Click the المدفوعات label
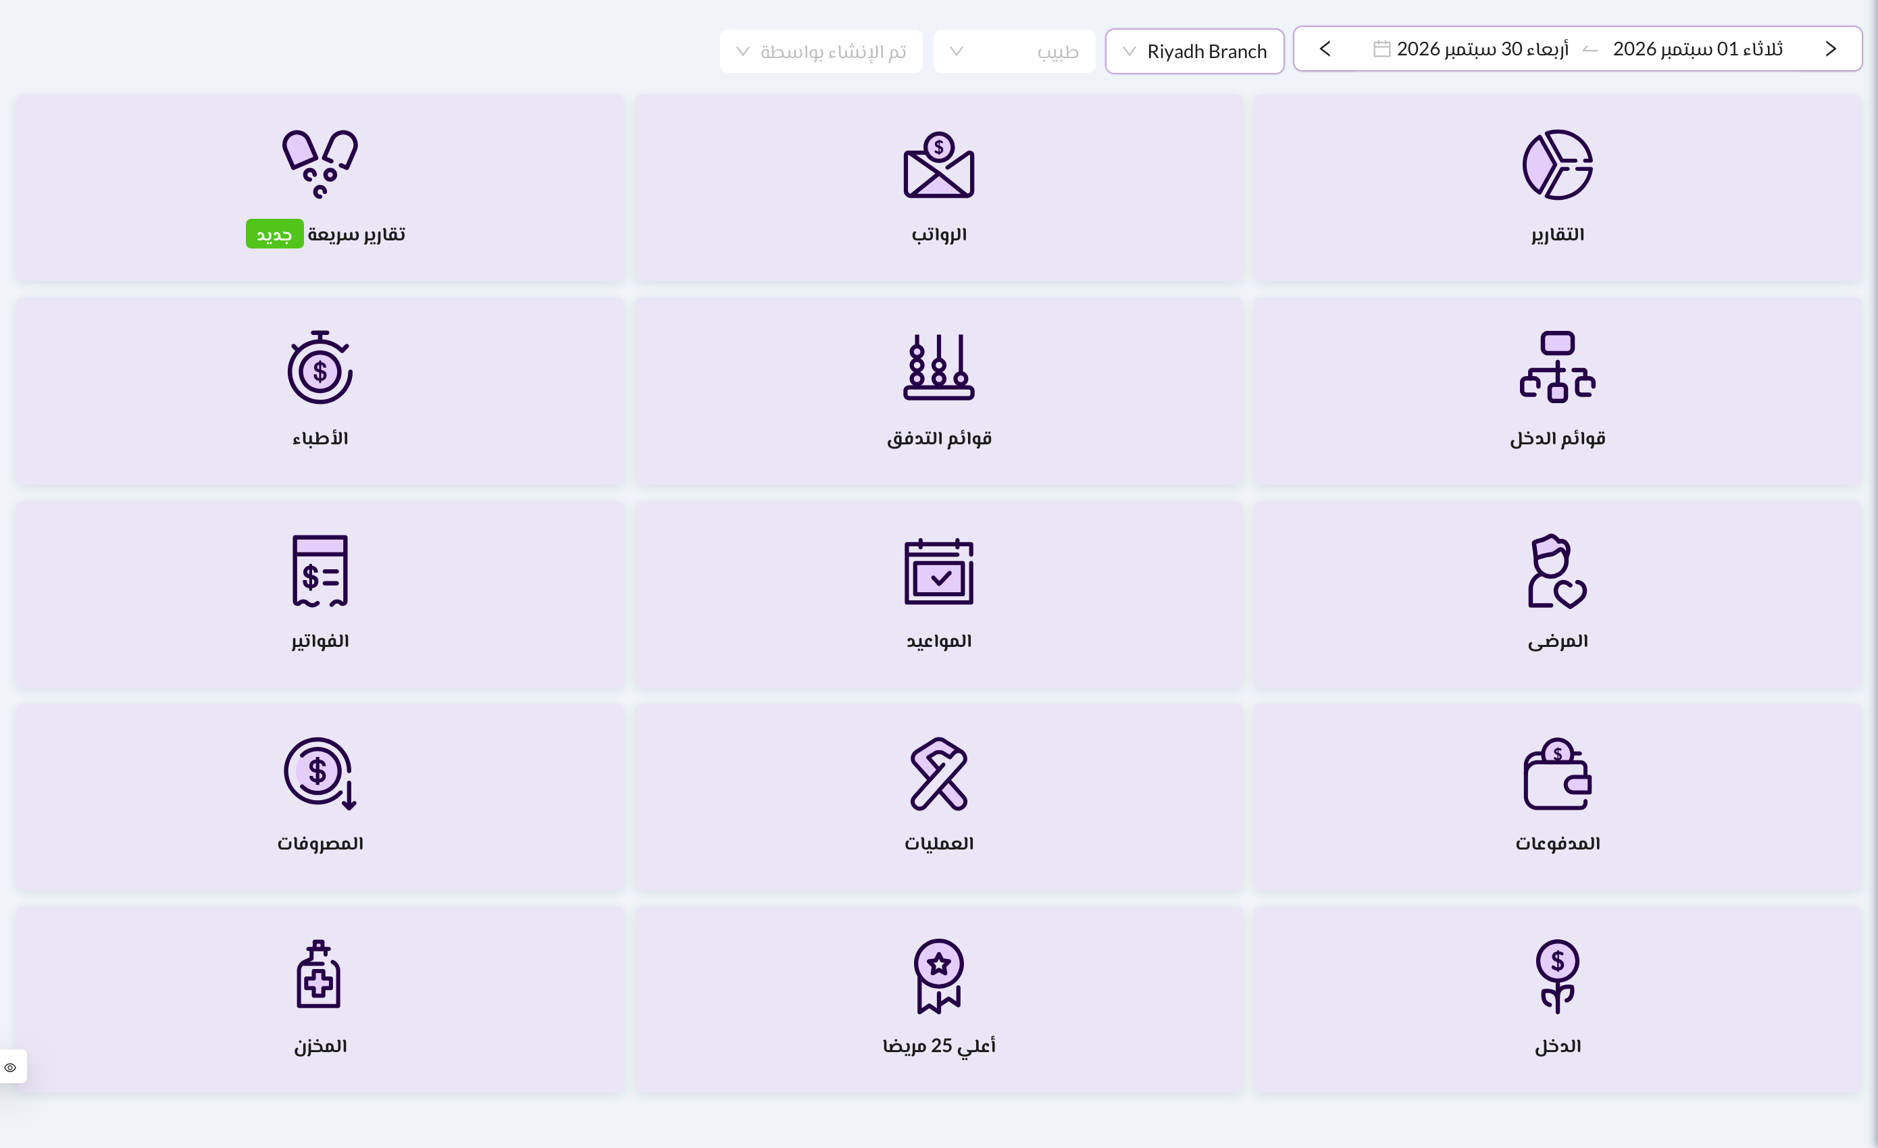Image resolution: width=1878 pixels, height=1148 pixels. [1557, 843]
